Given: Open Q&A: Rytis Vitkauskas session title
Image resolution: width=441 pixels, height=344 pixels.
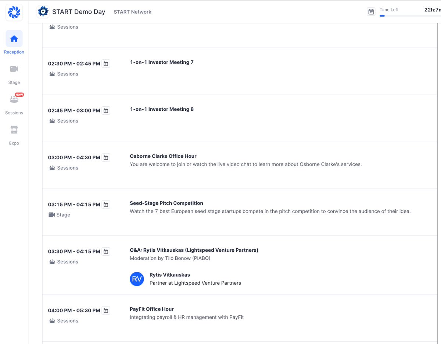Looking at the screenshot, I should click(194, 250).
